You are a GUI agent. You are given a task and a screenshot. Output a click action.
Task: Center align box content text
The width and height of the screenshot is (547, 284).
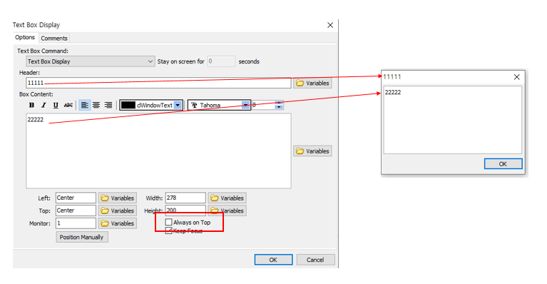point(96,105)
